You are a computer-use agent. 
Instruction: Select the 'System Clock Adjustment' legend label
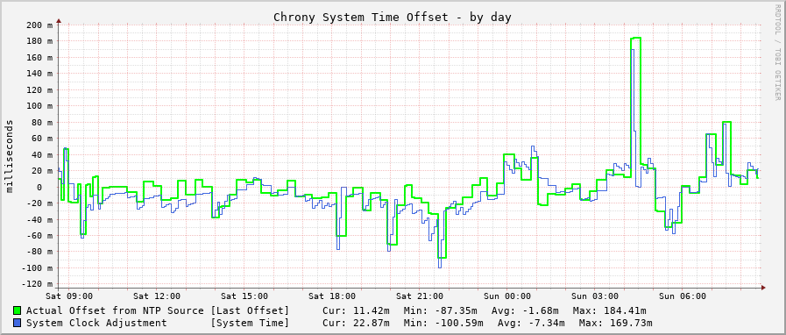(96, 323)
